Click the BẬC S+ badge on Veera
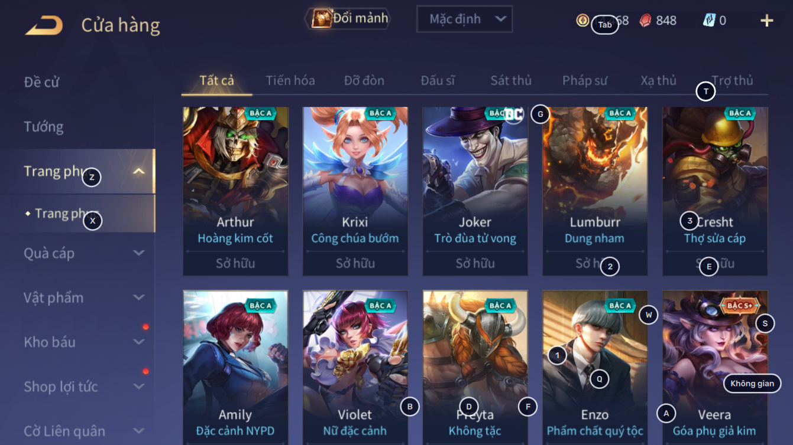793x445 pixels. (x=739, y=306)
